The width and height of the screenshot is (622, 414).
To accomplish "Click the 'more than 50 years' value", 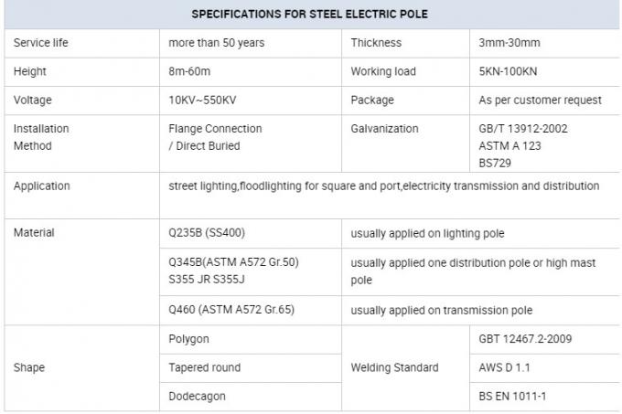I will (216, 43).
